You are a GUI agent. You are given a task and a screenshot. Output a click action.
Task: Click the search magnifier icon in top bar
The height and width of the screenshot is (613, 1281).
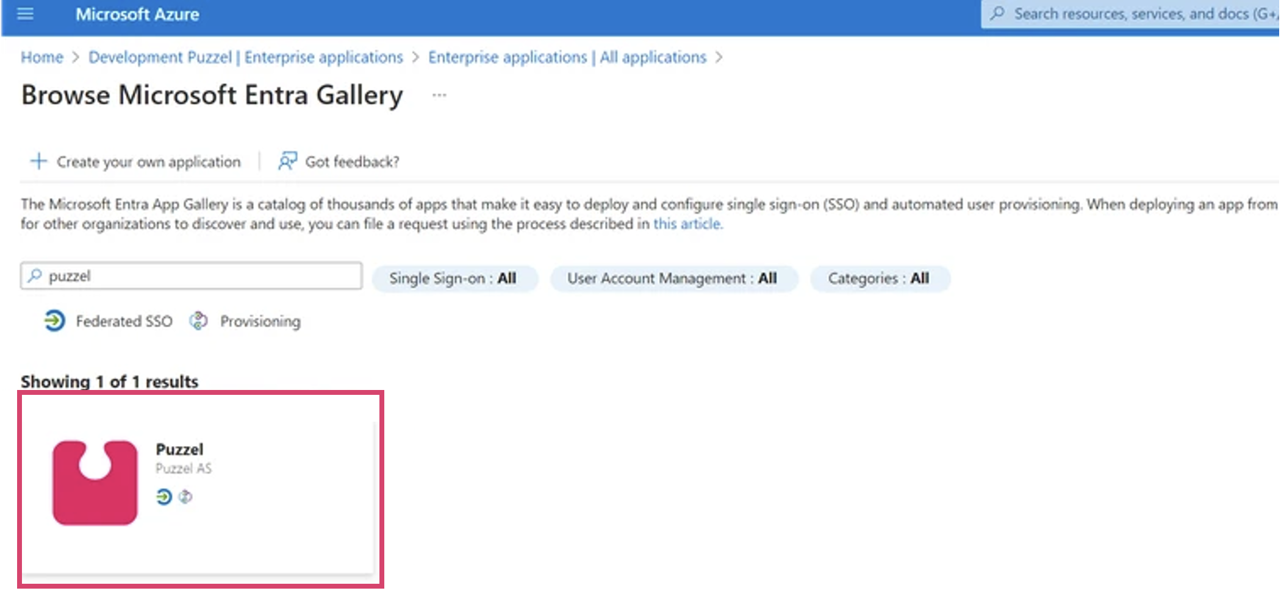point(997,13)
